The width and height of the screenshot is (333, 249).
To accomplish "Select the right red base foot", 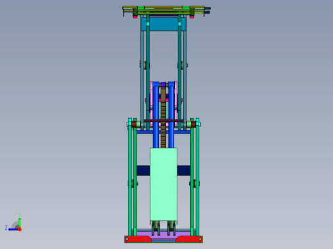I will [x=189, y=239].
